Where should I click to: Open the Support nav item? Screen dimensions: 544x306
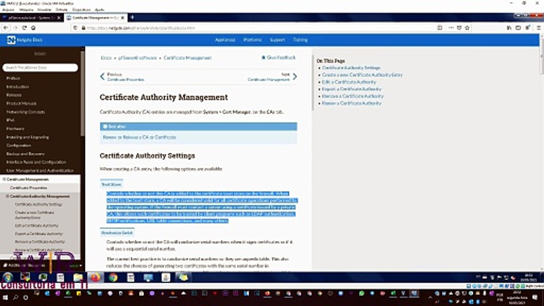coord(277,40)
